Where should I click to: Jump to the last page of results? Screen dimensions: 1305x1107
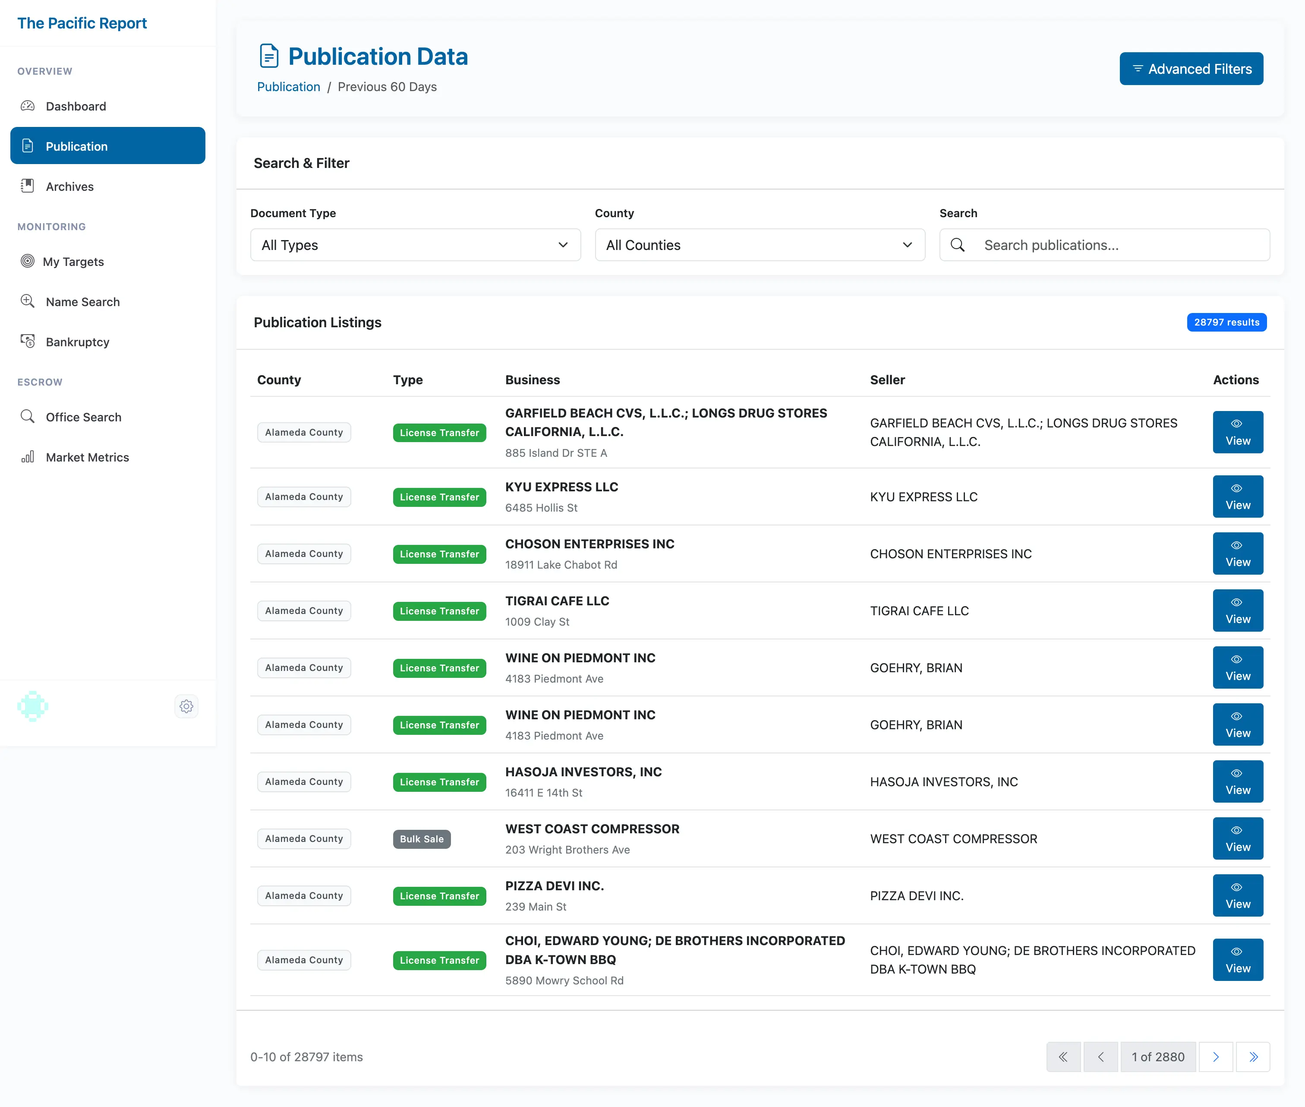1253,1057
